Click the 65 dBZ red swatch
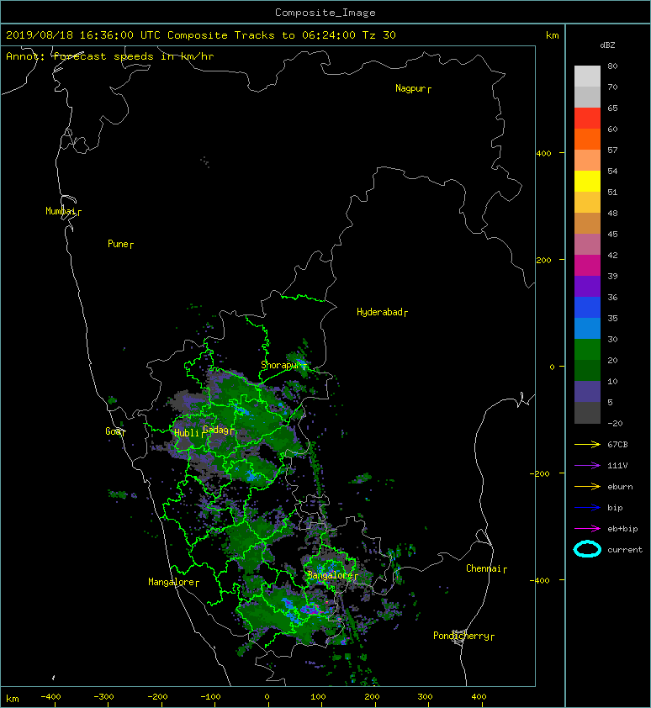 tap(587, 118)
